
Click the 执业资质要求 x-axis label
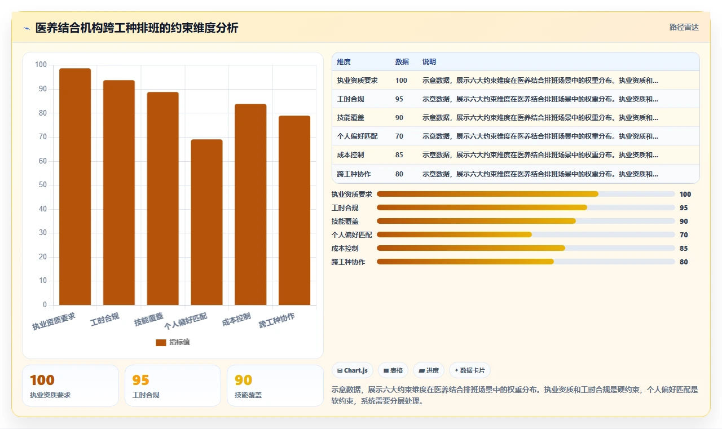pos(54,321)
